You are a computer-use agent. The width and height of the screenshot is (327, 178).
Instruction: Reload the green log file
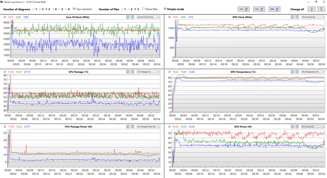(259, 9)
